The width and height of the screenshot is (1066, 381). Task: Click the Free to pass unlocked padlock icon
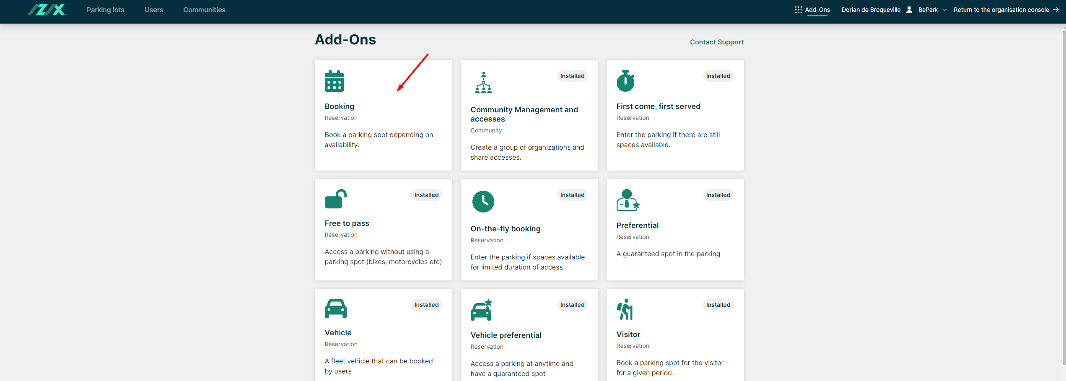[x=336, y=199]
